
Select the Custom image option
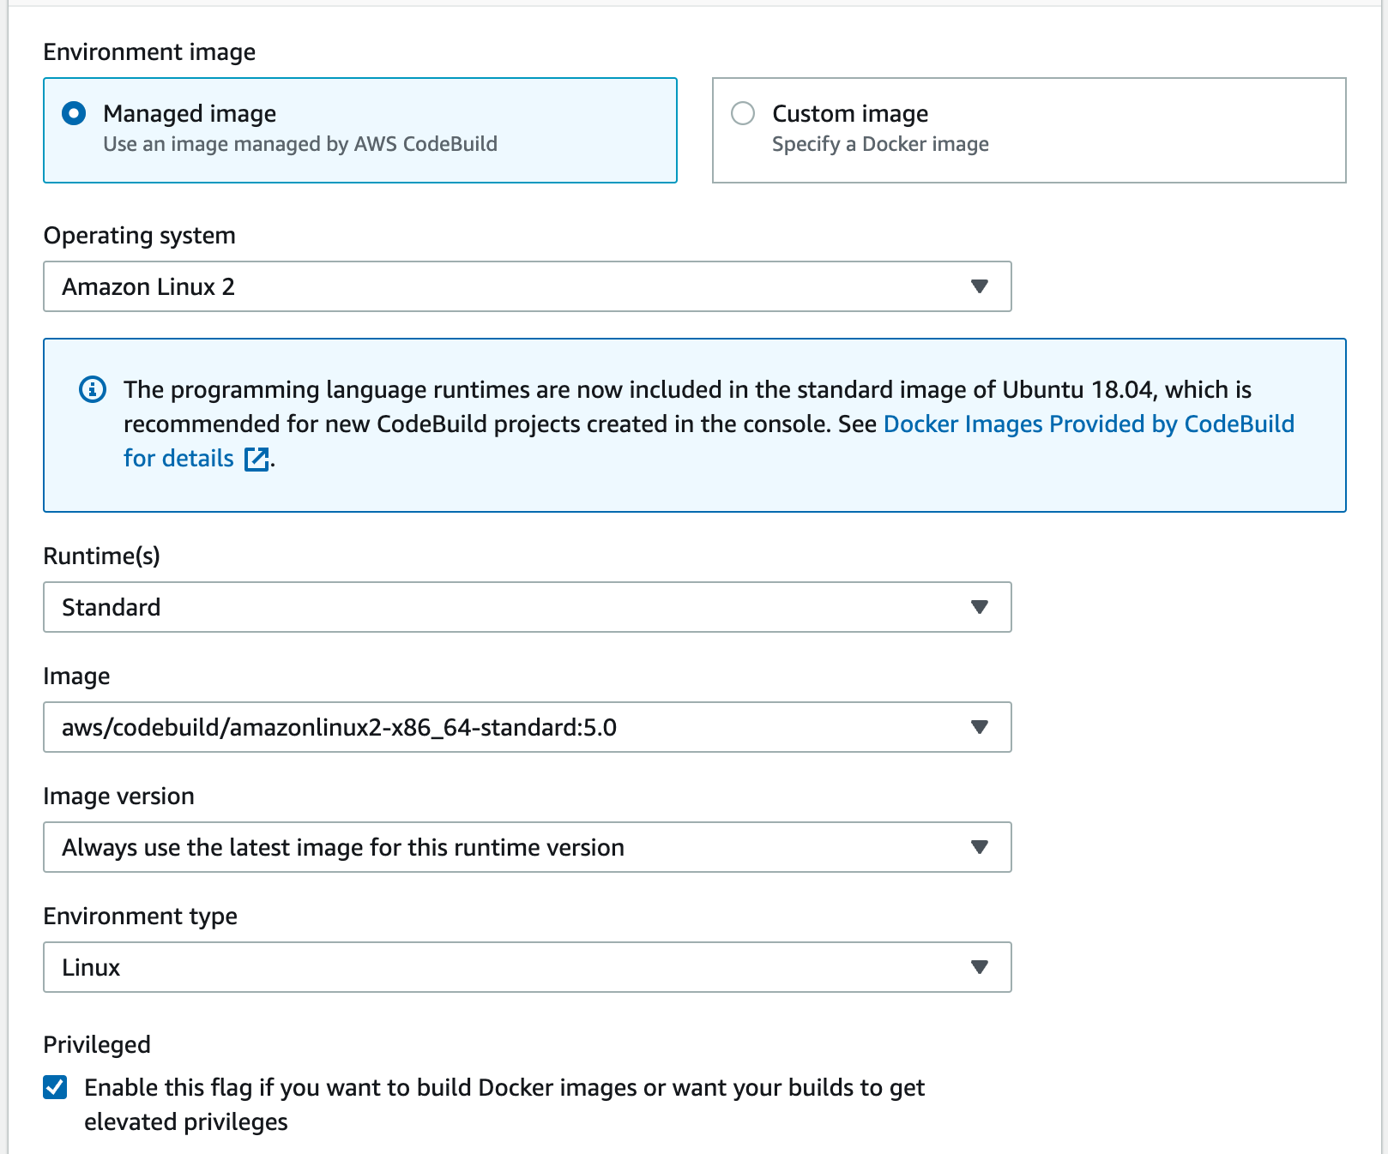743,112
